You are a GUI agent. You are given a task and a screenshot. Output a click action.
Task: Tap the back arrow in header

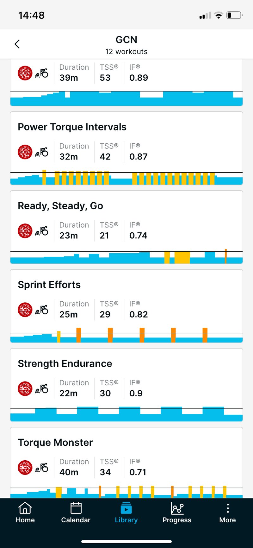[x=17, y=44]
